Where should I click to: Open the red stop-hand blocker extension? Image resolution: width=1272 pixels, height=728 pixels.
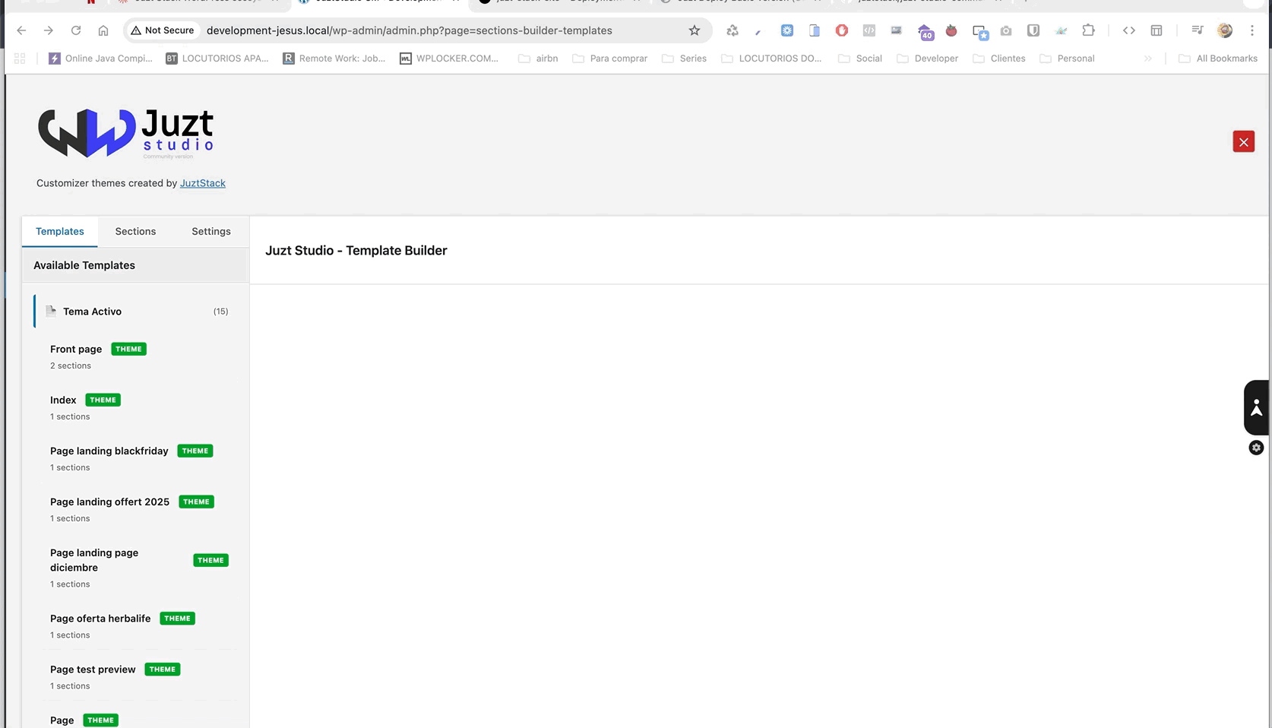[x=842, y=30]
